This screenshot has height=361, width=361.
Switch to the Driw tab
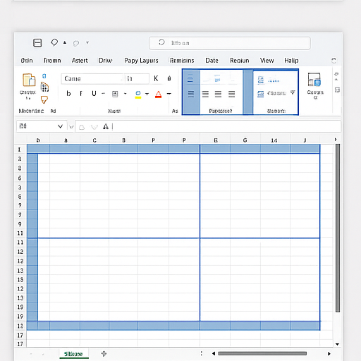pos(105,61)
